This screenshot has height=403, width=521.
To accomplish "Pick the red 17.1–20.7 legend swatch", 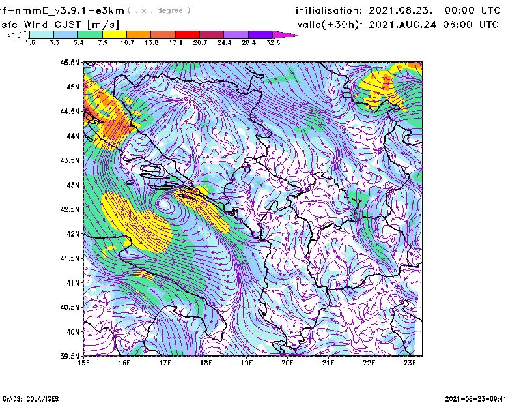I will [188, 35].
